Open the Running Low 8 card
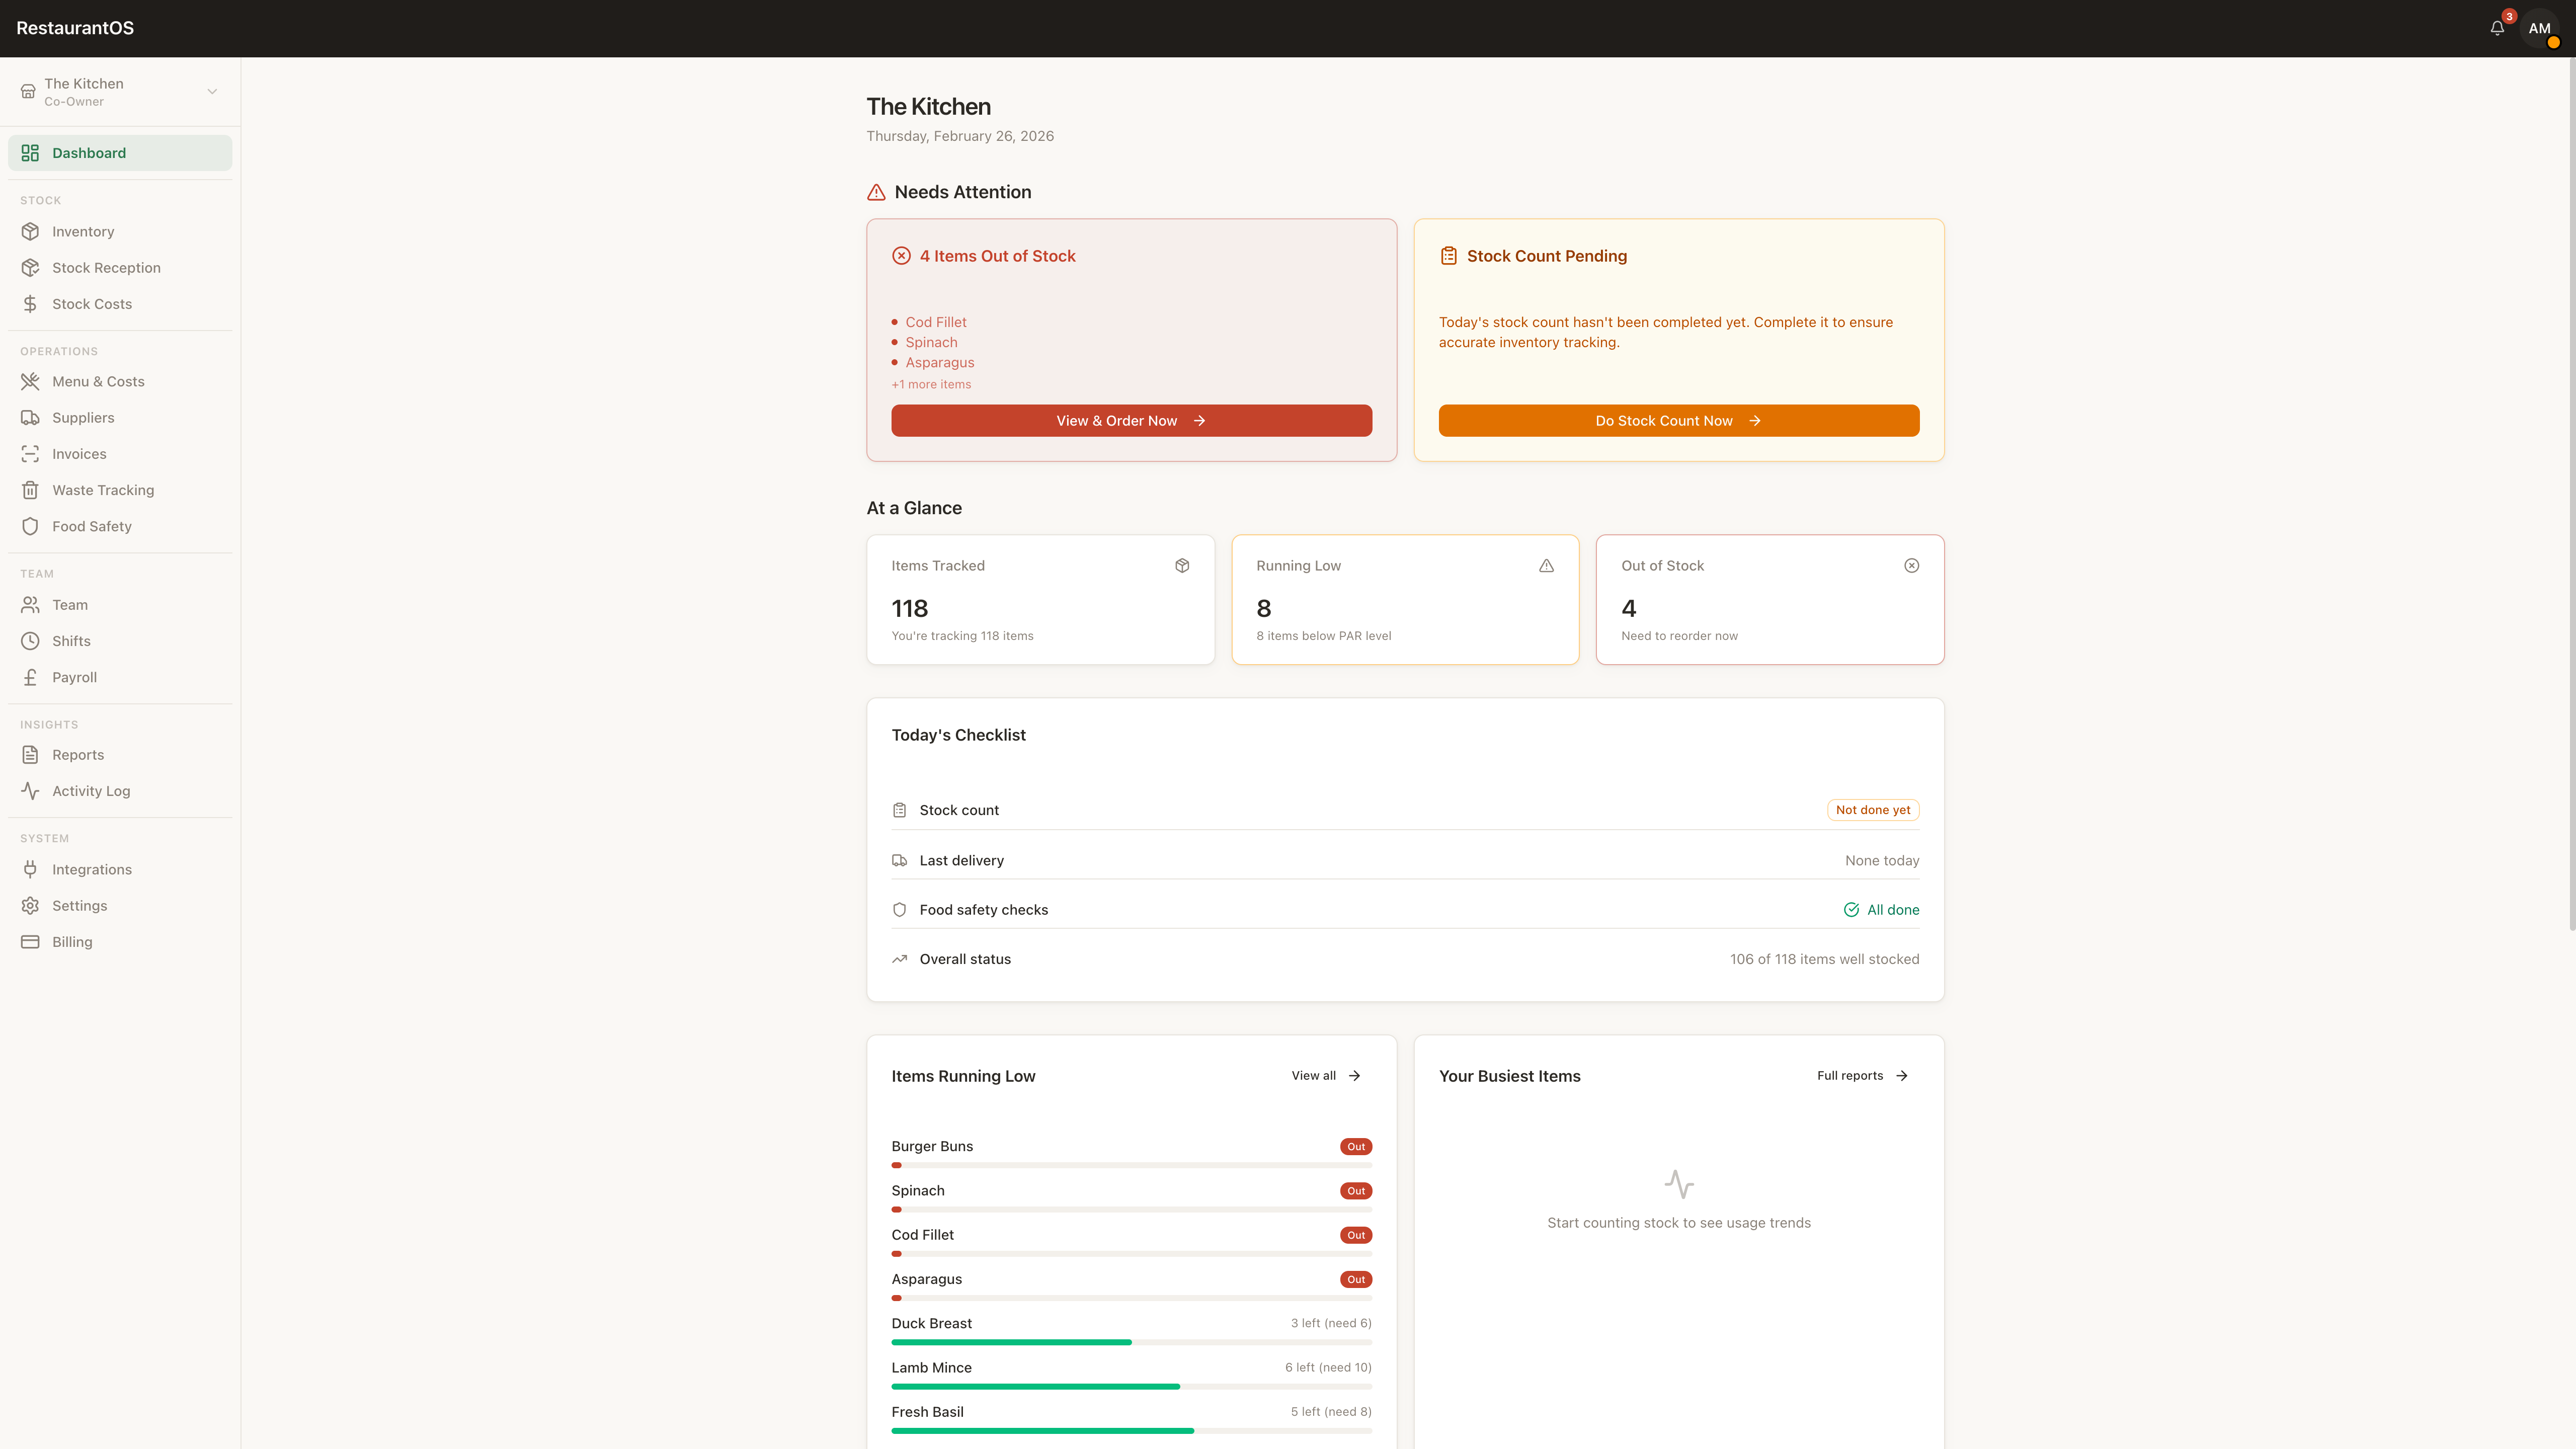The image size is (2576, 1449). point(1405,600)
